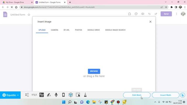This screenshot has height=105, width=187.
Task: Click the blue Browse button
Action: tap(94, 71)
